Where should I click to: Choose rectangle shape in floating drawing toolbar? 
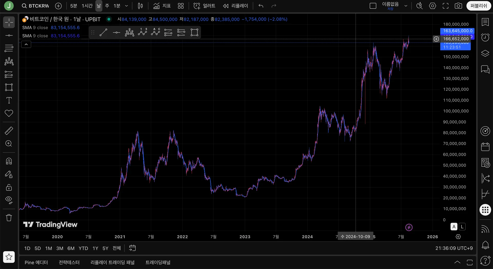click(194, 33)
